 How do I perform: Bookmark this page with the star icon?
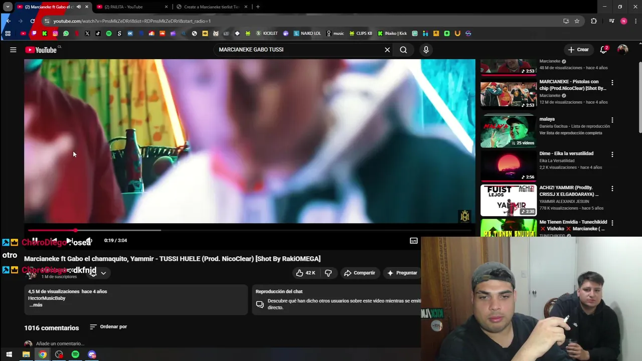click(577, 21)
